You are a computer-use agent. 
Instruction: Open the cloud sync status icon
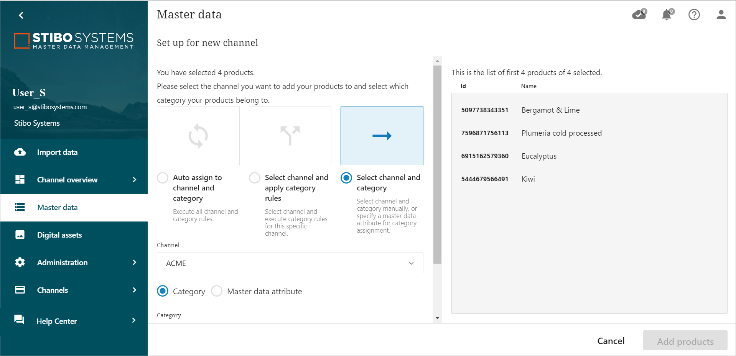pos(639,15)
